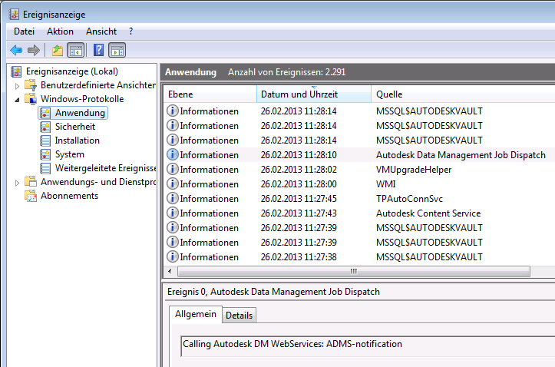Switch to the Details tab
The image size is (555, 367).
240,316
